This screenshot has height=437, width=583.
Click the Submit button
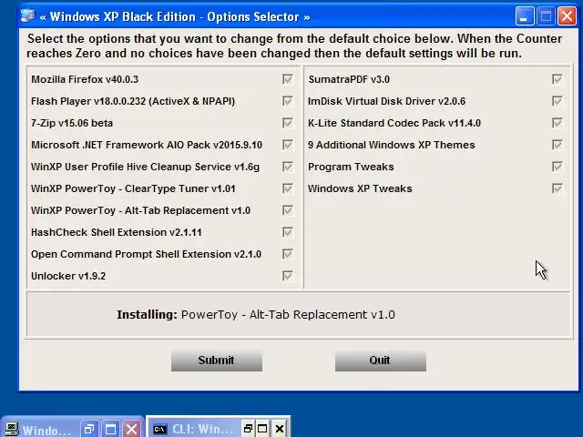click(217, 361)
